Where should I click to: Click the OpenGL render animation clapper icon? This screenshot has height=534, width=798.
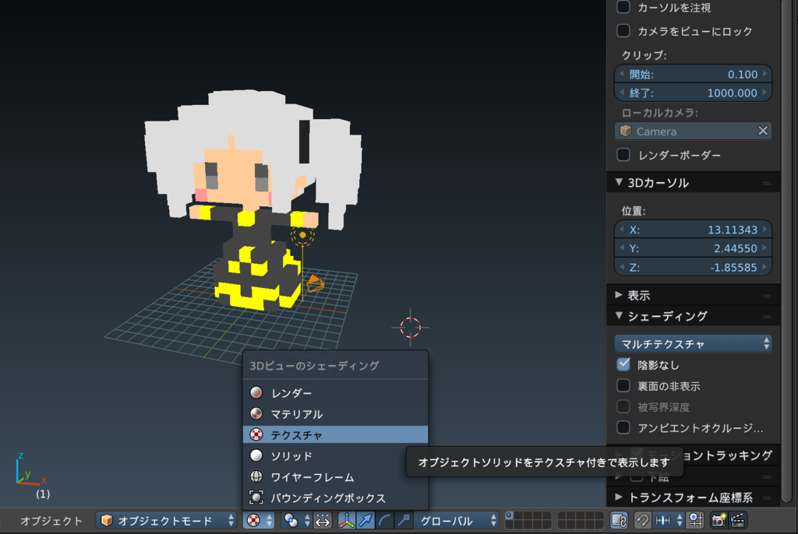pyautogui.click(x=737, y=520)
